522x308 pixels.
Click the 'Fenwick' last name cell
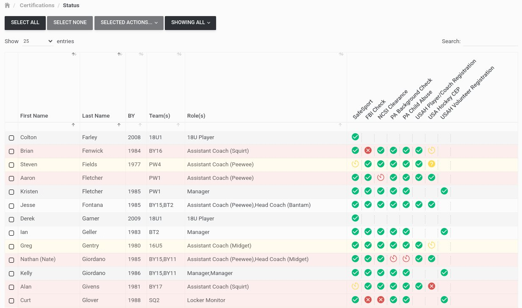point(103,151)
